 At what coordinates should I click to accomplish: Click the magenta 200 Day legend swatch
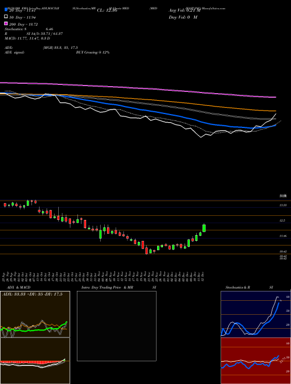coord(6,24)
